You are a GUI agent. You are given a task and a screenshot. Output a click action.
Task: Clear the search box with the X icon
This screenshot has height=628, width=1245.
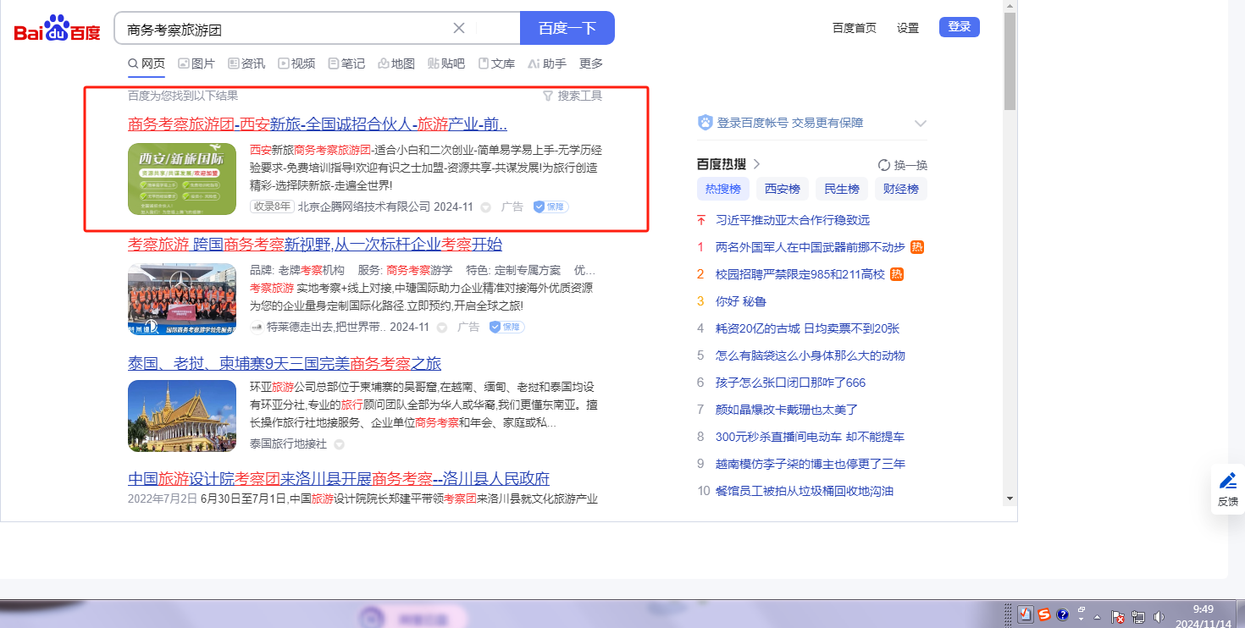click(x=459, y=28)
